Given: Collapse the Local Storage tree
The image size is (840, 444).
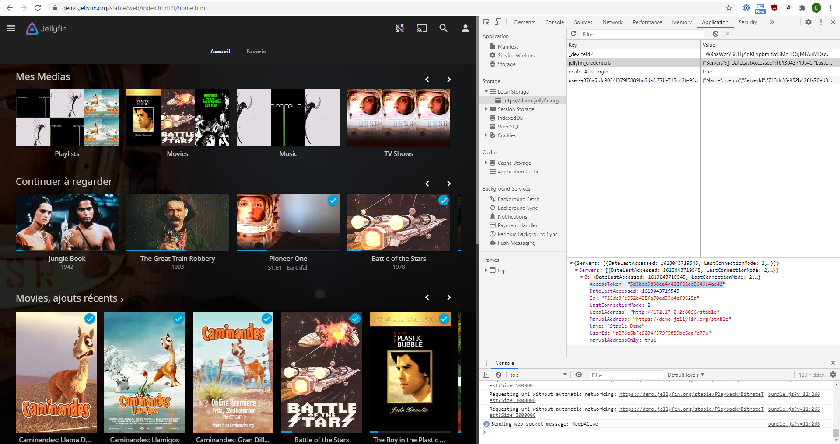Looking at the screenshot, I should (x=486, y=91).
